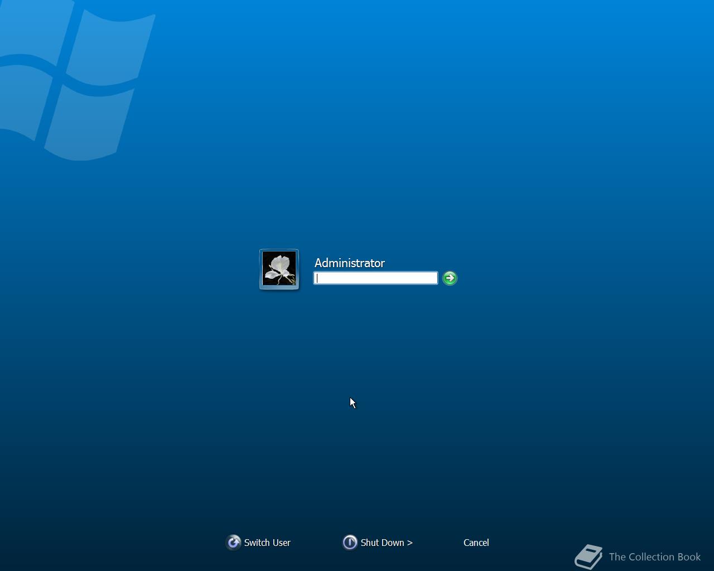Click the Cancel button

point(476,543)
